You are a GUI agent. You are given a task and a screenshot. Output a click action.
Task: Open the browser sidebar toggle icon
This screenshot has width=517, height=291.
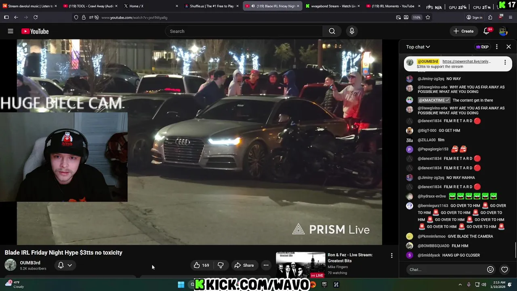pos(6,17)
